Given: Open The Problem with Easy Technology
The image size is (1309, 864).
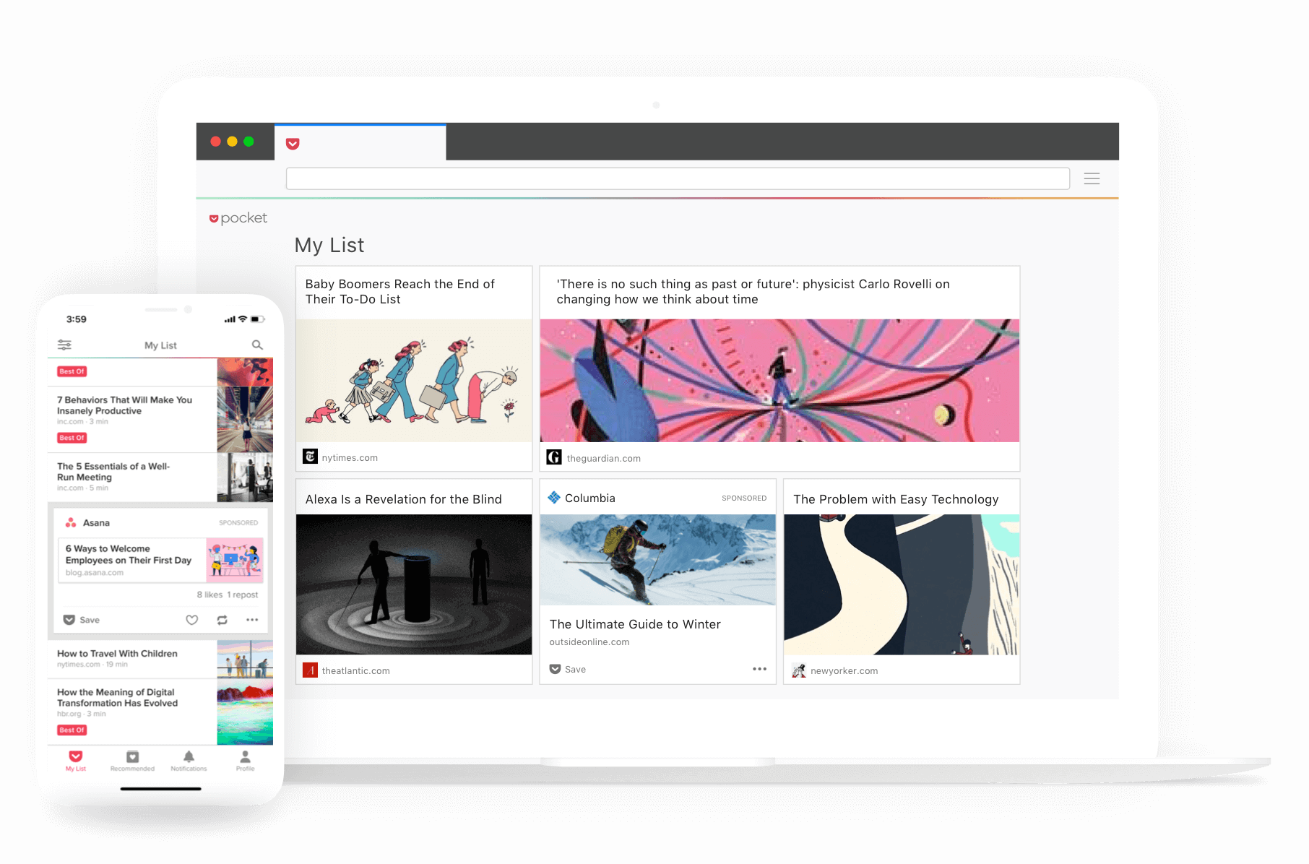Looking at the screenshot, I should point(896,499).
